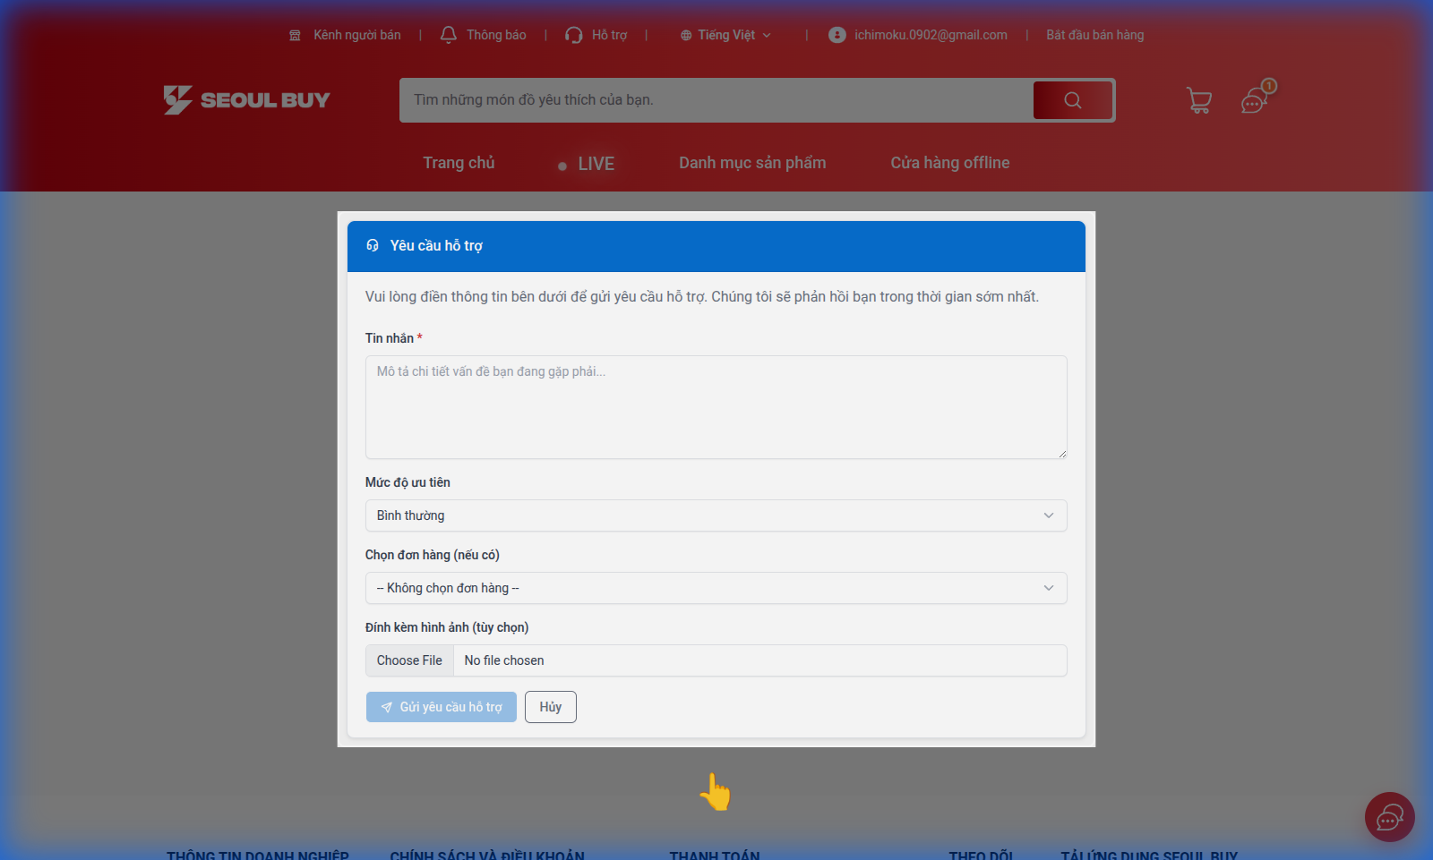This screenshot has width=1433, height=860.
Task: Open chat messages icon in header
Action: coord(1254,101)
